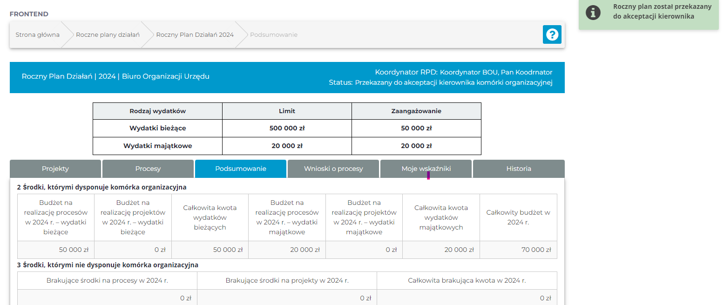The width and height of the screenshot is (724, 305).
Task: Navigate to Roczny Plan Działań 2024 breadcrumb
Action: tap(195, 34)
